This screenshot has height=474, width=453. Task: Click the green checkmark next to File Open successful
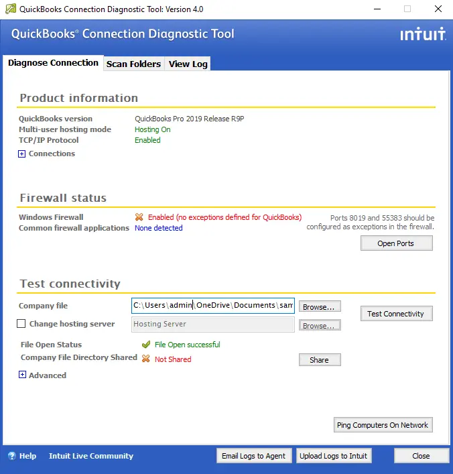146,345
